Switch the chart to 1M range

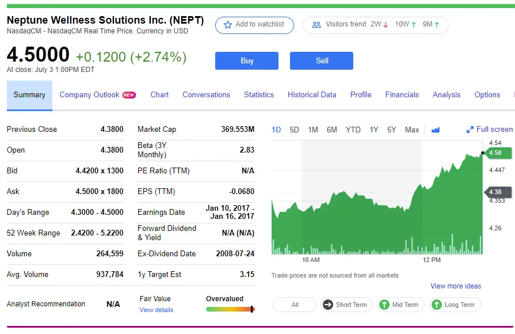(313, 130)
